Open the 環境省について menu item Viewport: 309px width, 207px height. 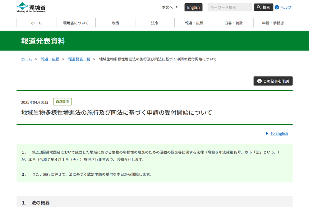pos(76,23)
